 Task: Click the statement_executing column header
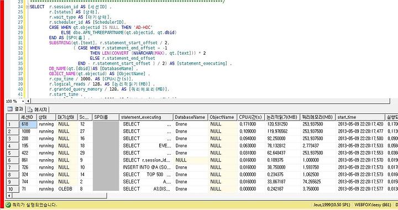click(146, 117)
